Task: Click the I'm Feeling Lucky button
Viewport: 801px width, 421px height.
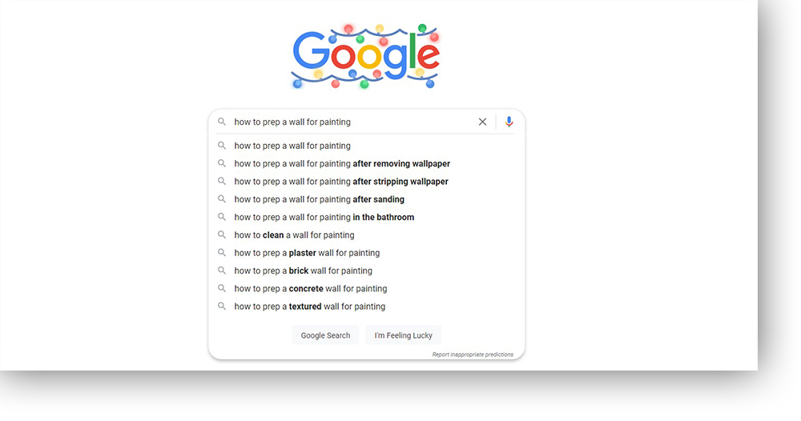Action: (x=403, y=335)
